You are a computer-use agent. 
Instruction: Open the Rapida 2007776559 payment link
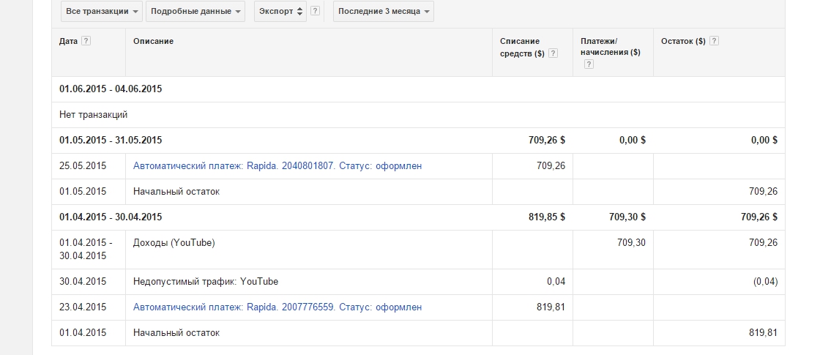point(277,307)
